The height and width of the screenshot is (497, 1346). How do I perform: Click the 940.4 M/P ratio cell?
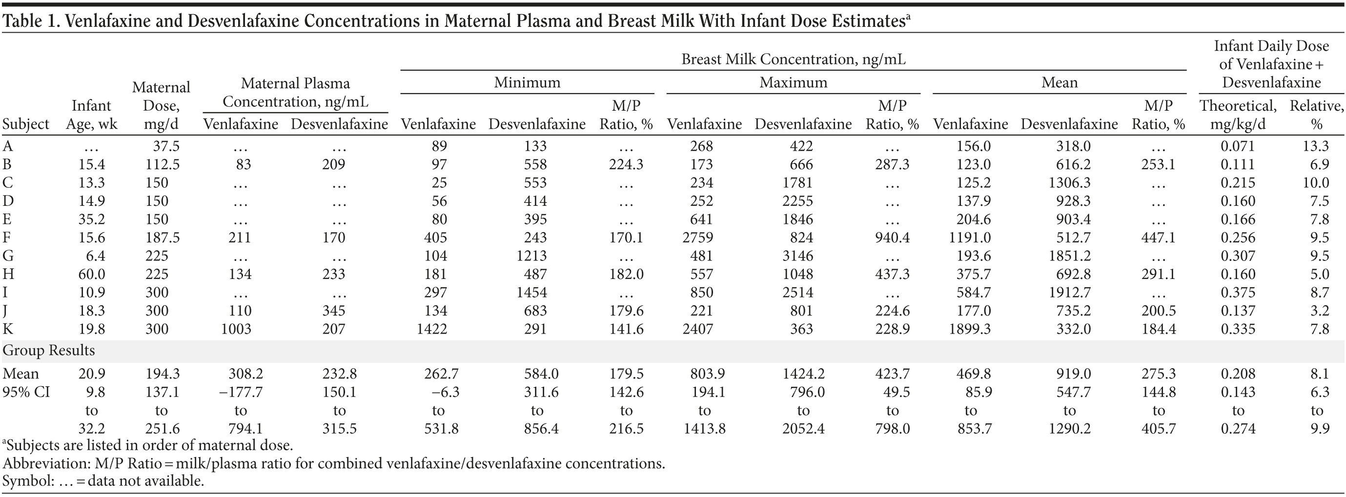pos(892,238)
